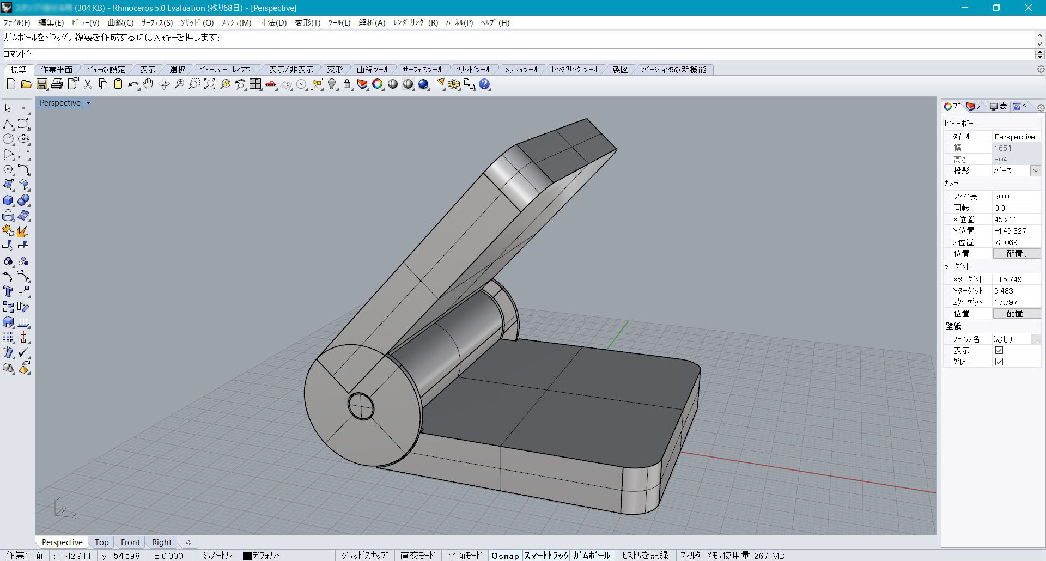
Task: Select the arrow pointer tool in the left sidebar
Action: pos(8,108)
